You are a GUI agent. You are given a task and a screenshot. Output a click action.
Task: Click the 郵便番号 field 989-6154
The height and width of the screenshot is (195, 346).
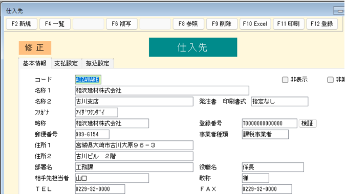(92, 134)
